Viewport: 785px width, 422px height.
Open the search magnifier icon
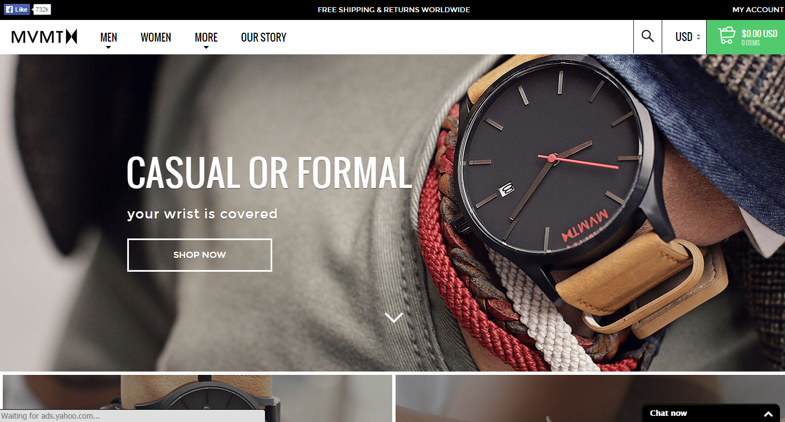pyautogui.click(x=647, y=37)
